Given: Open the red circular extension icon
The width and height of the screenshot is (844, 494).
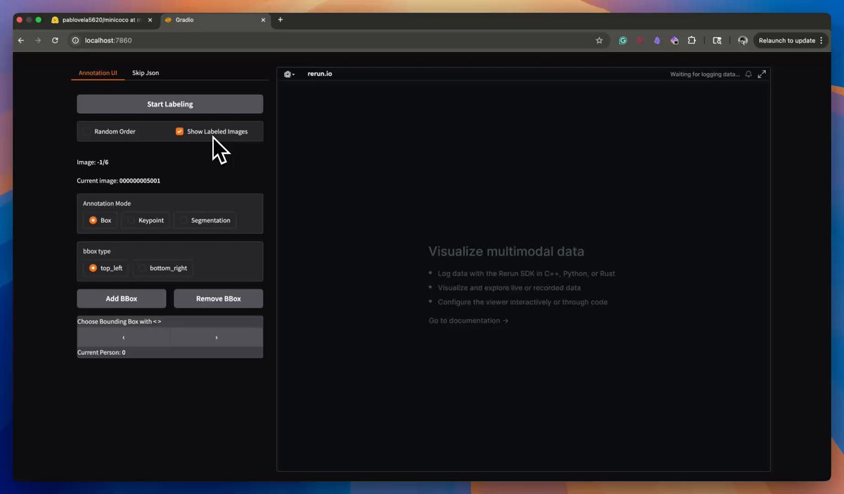Looking at the screenshot, I should (x=640, y=41).
